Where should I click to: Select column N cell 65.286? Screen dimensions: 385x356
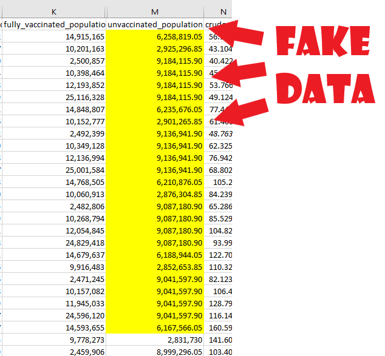(218, 206)
